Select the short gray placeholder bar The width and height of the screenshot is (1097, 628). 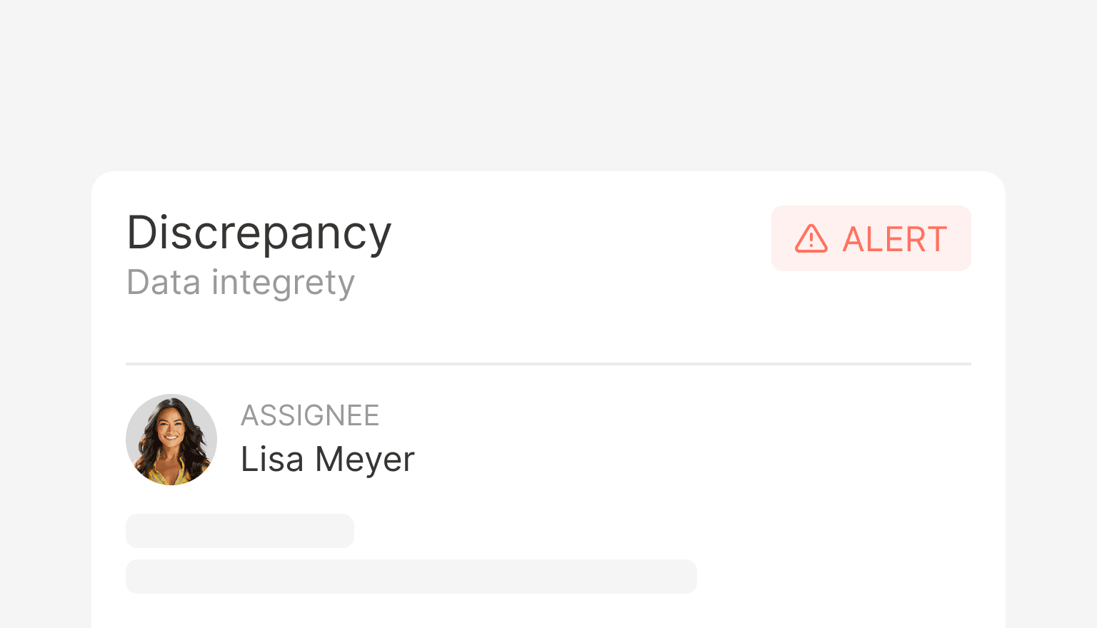pyautogui.click(x=240, y=530)
